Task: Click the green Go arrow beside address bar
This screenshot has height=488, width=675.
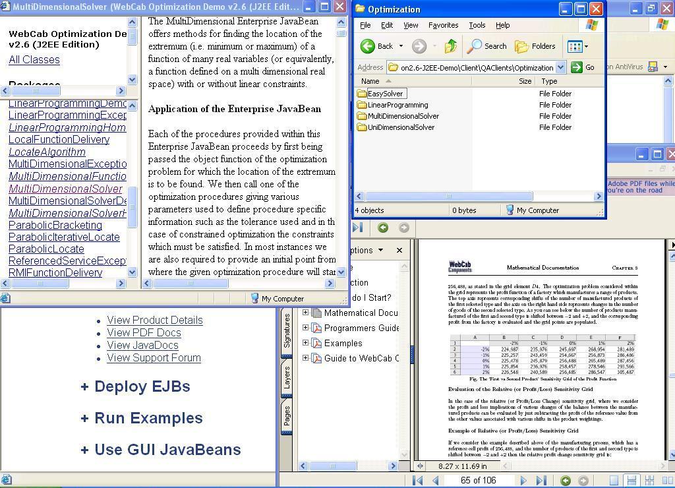Action: click(576, 67)
